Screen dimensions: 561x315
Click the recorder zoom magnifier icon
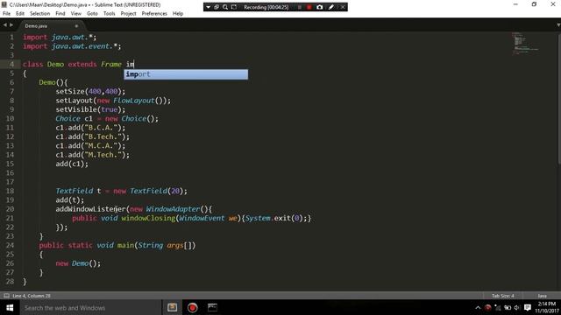tap(225, 7)
